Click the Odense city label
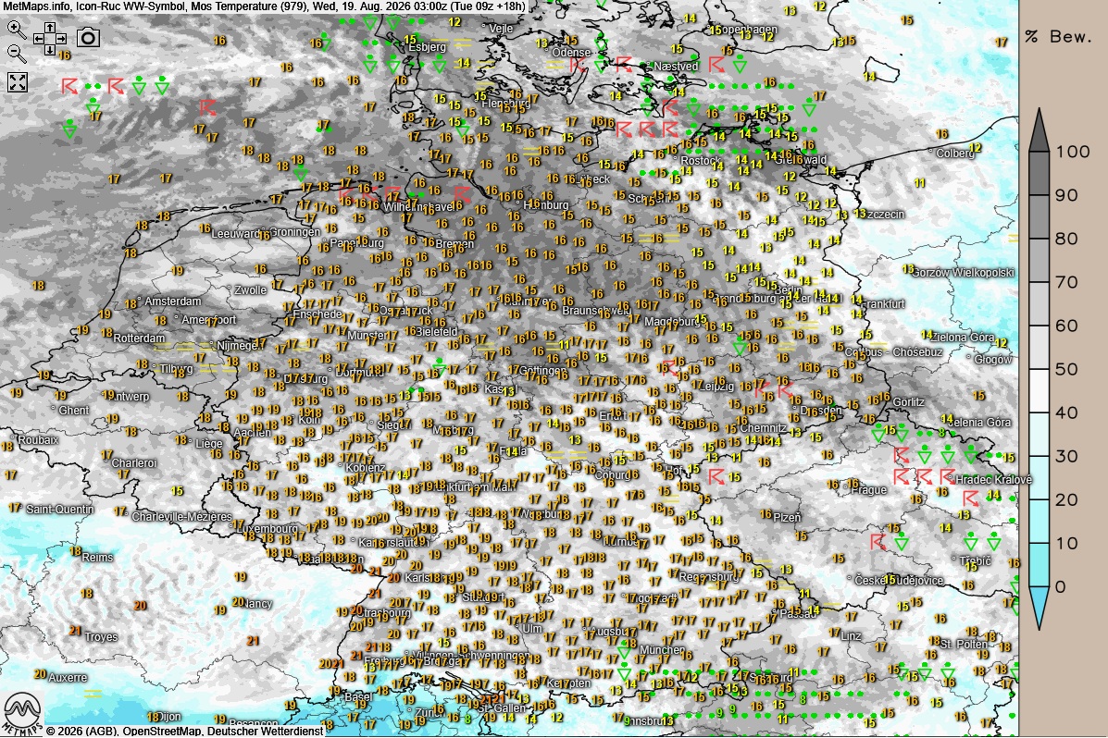 coord(571,53)
